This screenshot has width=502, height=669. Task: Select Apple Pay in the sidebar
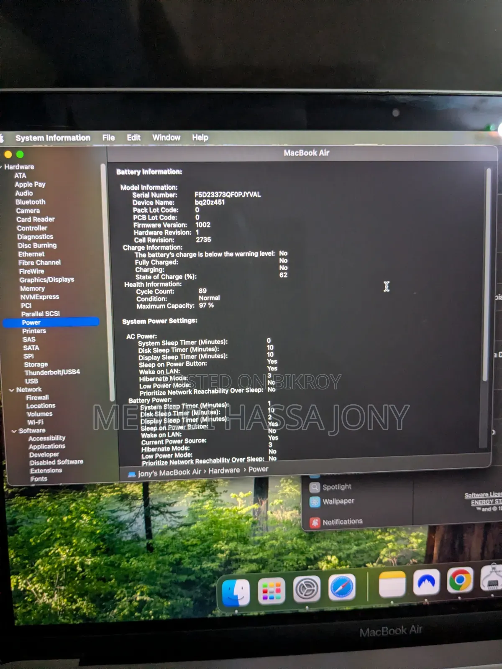coord(30,184)
